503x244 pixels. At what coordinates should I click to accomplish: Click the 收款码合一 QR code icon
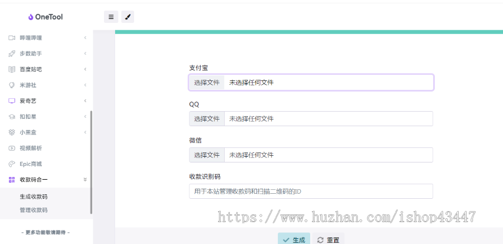(x=12, y=180)
